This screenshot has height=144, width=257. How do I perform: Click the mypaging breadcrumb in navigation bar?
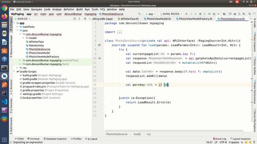(x=90, y=14)
